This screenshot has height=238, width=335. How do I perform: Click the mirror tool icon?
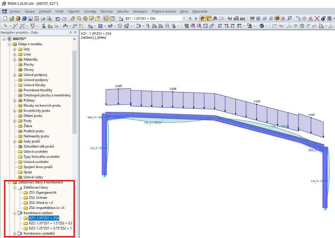click(311, 18)
